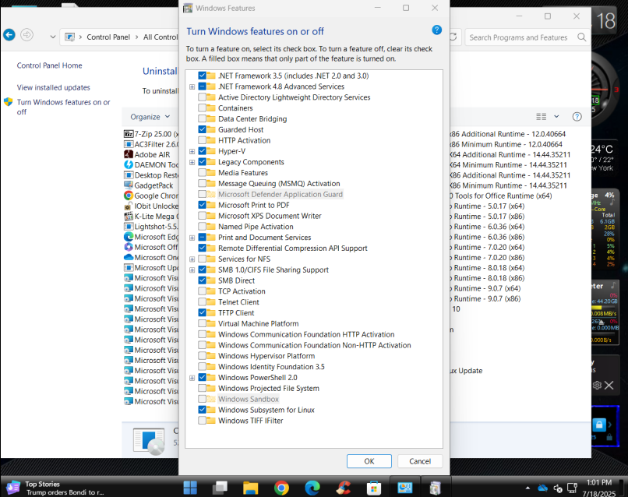This screenshot has height=497, width=628.
Task: Uncheck Windows Subsystem for Linux
Action: 203,410
